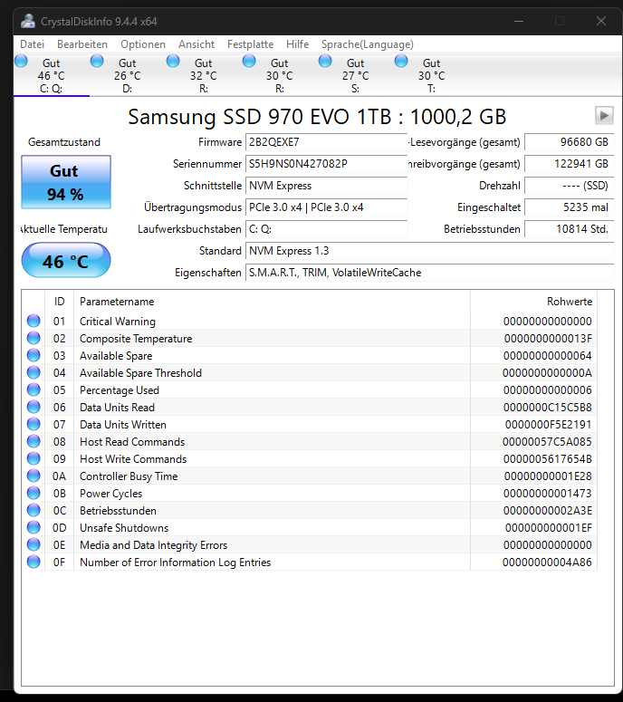Viewport: 623px width, 702px height.
Task: Click status orb for Data Units Written row
Action: (x=34, y=424)
